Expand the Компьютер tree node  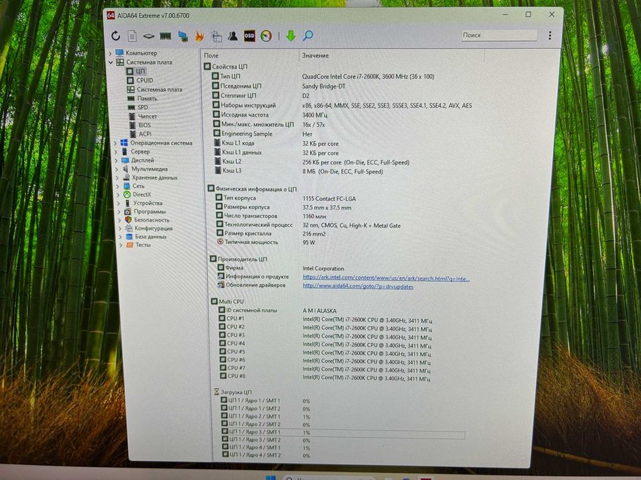(x=110, y=53)
